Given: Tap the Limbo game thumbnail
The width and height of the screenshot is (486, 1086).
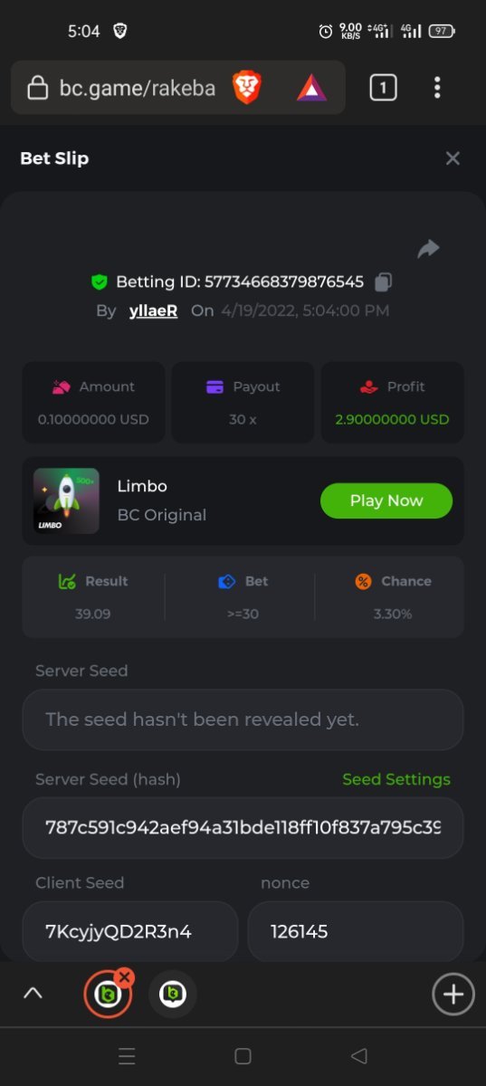Looking at the screenshot, I should [x=66, y=500].
